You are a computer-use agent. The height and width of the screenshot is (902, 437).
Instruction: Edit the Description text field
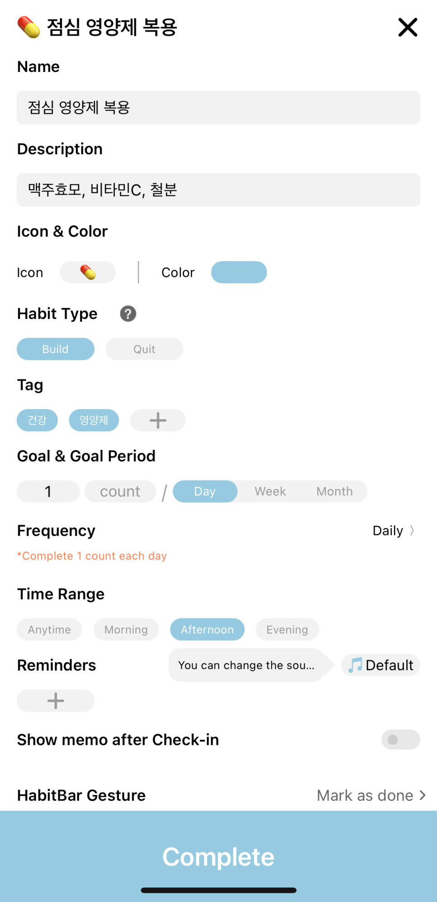[x=218, y=190]
